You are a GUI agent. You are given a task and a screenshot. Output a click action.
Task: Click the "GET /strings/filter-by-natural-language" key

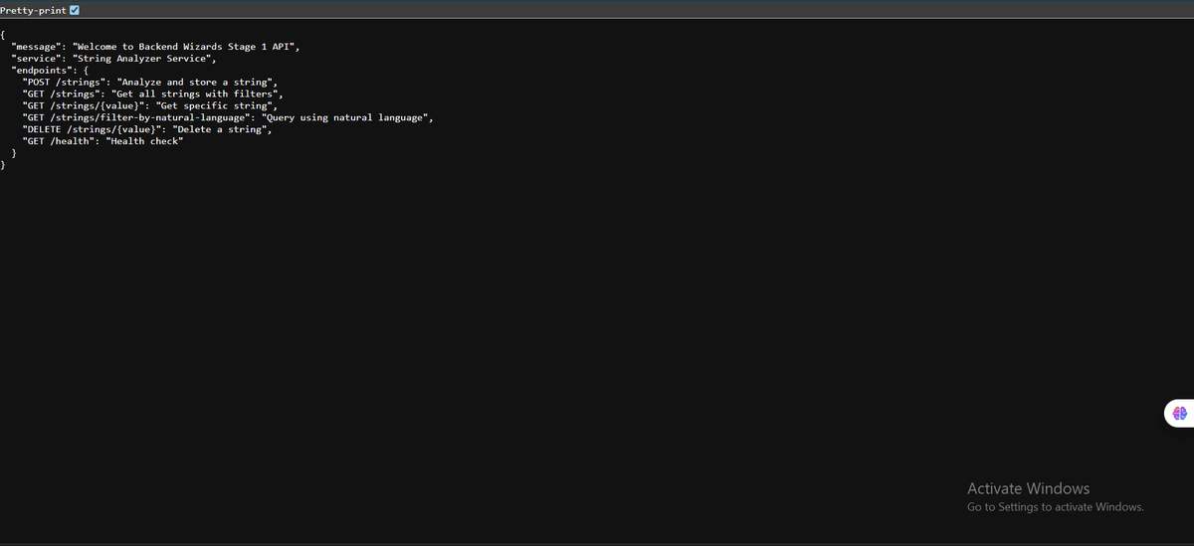pos(137,117)
